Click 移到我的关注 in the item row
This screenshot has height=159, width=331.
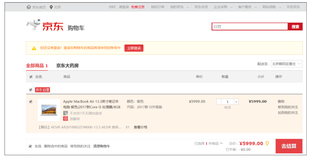(288, 107)
